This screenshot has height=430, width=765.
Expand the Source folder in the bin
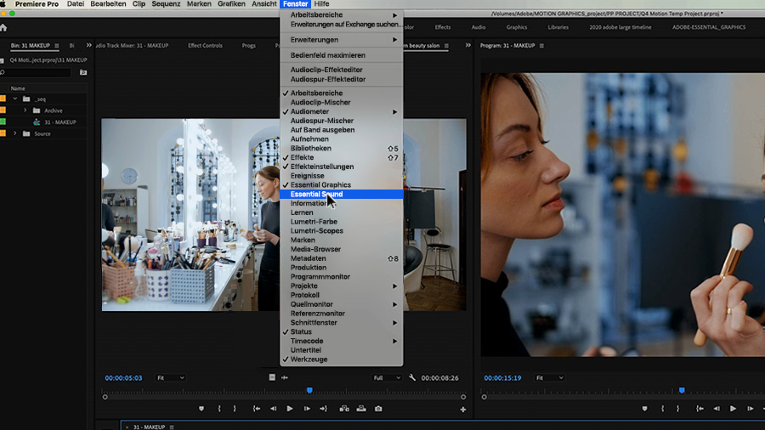[15, 133]
